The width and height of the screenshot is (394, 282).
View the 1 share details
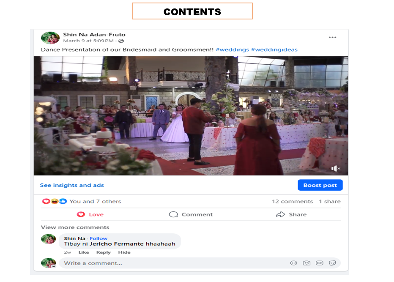coord(330,201)
